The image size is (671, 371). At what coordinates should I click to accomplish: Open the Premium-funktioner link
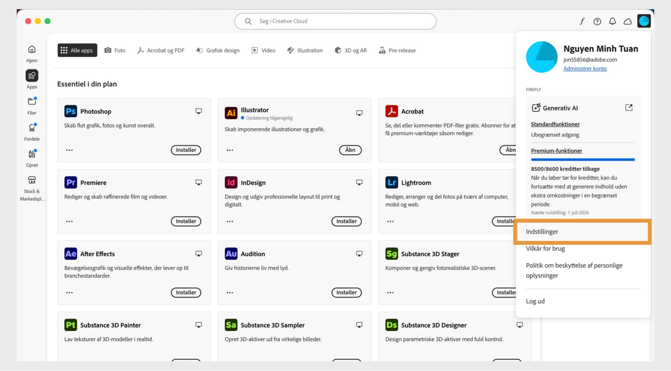[x=556, y=151]
